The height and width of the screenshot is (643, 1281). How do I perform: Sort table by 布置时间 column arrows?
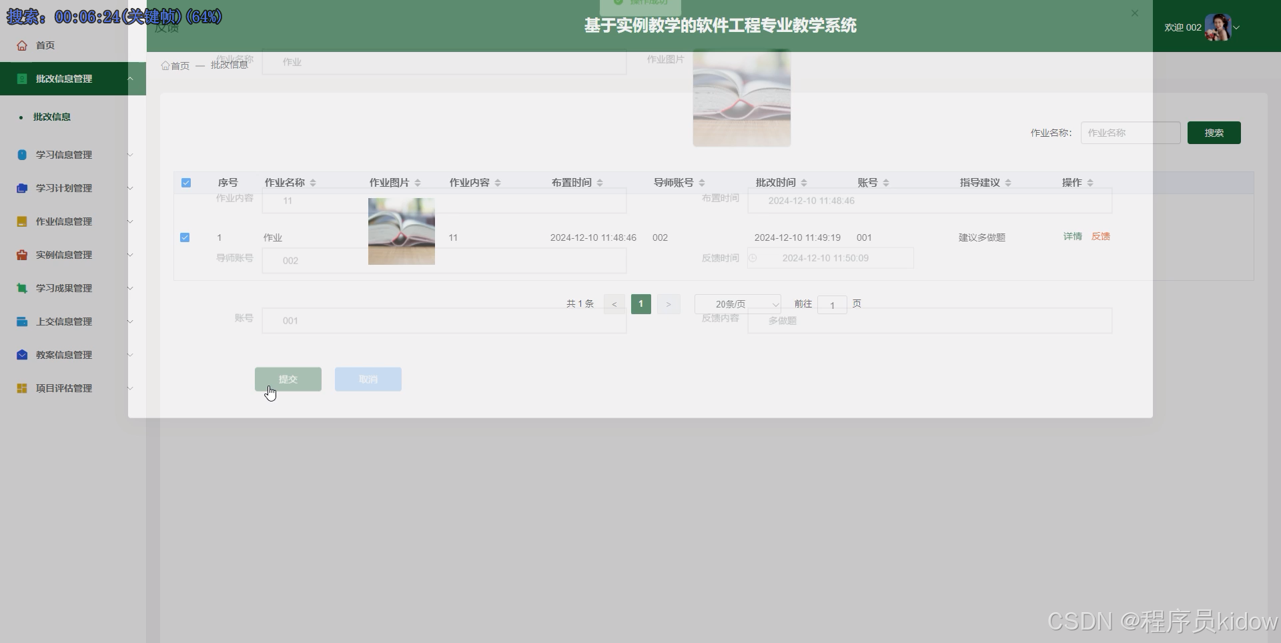coord(600,183)
